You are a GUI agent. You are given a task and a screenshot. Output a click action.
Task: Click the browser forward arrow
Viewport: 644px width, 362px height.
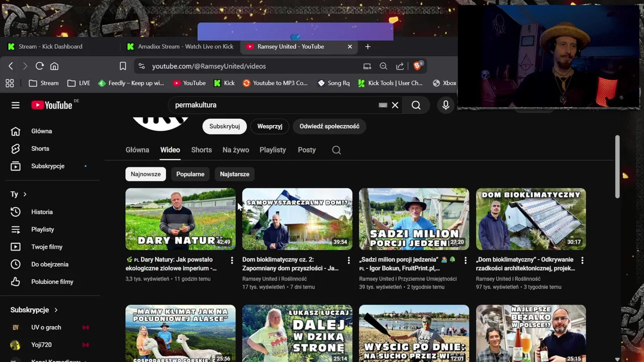tap(25, 66)
